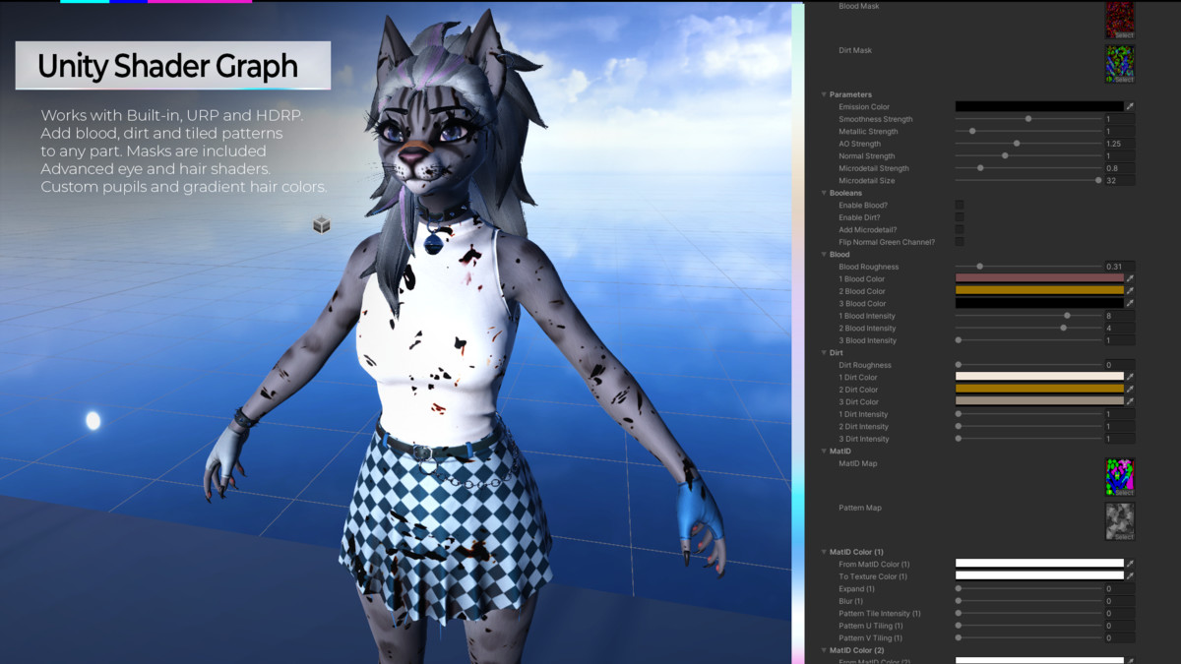This screenshot has width=1181, height=664.
Task: Tick the Flip Normal Green Channel? checkbox
Action: coord(960,242)
